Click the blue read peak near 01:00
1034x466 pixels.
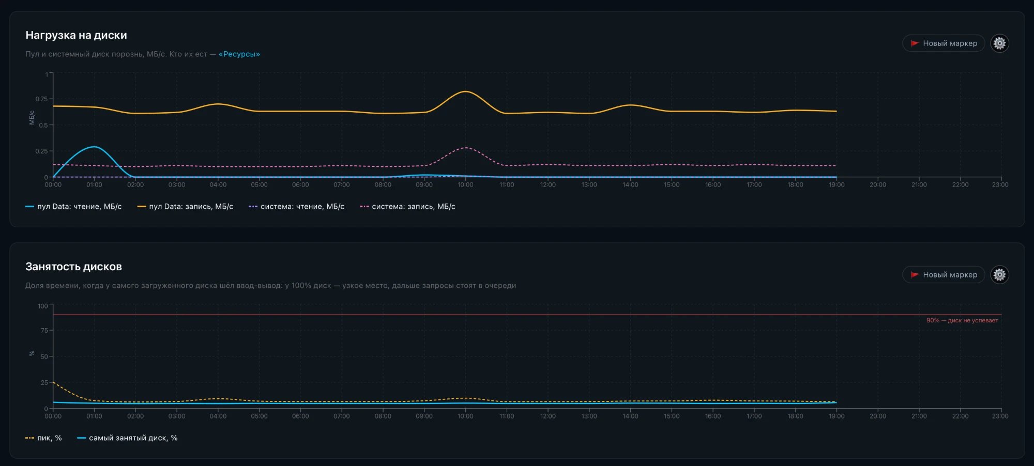(94, 147)
